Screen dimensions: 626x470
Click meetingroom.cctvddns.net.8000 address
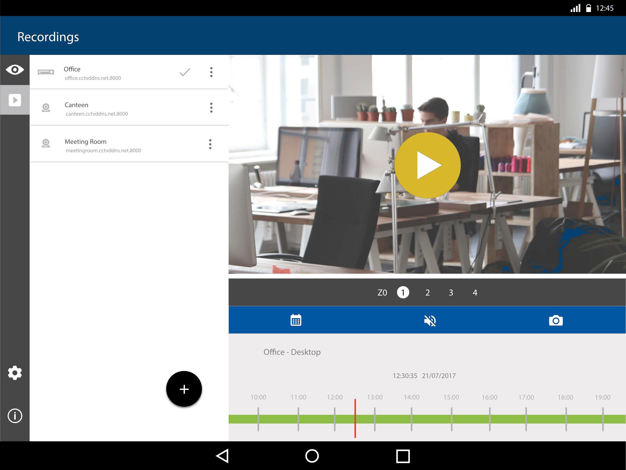pyautogui.click(x=103, y=150)
